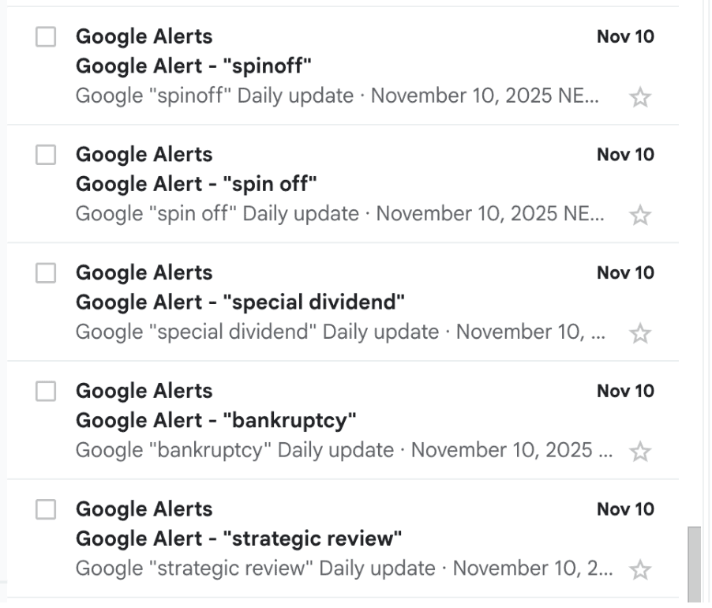
Task: Tick the "spin off" email checkbox
Action: click(45, 155)
